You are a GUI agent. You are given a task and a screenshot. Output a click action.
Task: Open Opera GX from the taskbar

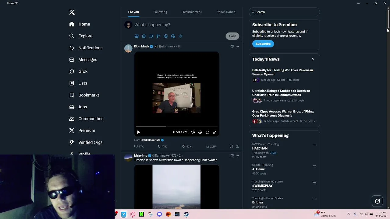click(133, 214)
